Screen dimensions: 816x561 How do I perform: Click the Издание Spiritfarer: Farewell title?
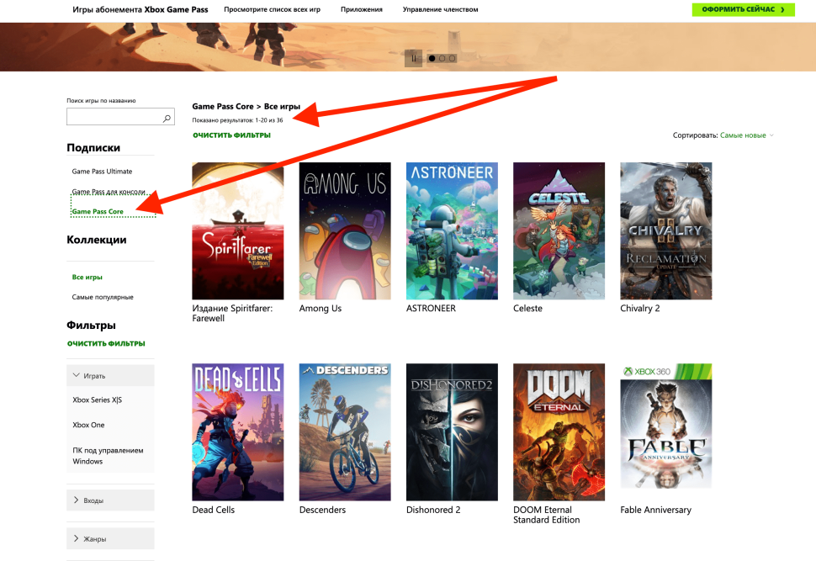click(x=232, y=313)
